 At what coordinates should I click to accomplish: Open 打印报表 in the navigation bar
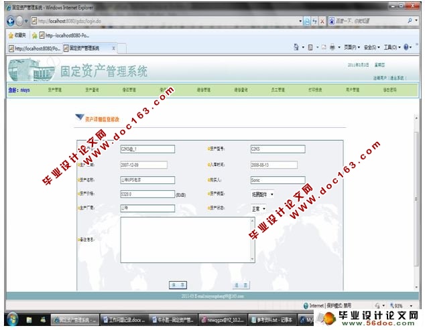[x=315, y=90]
